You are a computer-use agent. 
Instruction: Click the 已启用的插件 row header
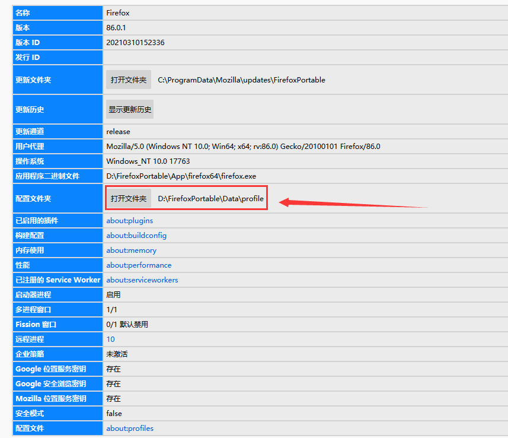coord(57,221)
